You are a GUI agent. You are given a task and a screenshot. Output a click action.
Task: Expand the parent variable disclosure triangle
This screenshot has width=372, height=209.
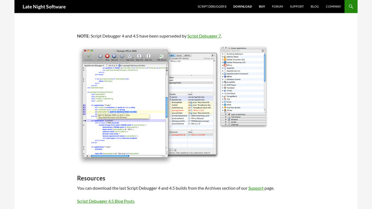[170, 97]
